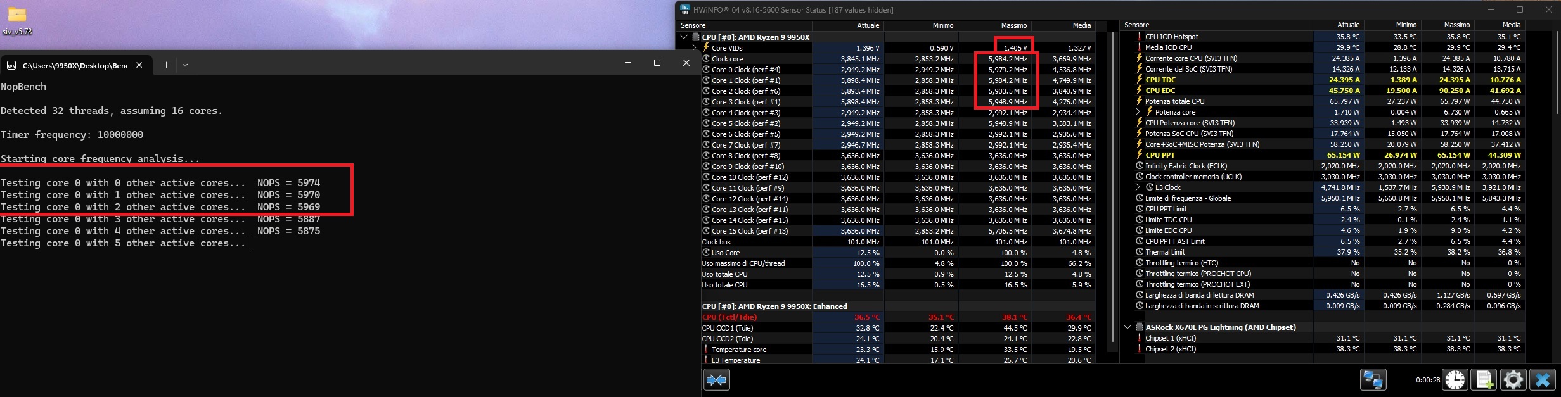Click the right panel Massimo column header

1447,25
